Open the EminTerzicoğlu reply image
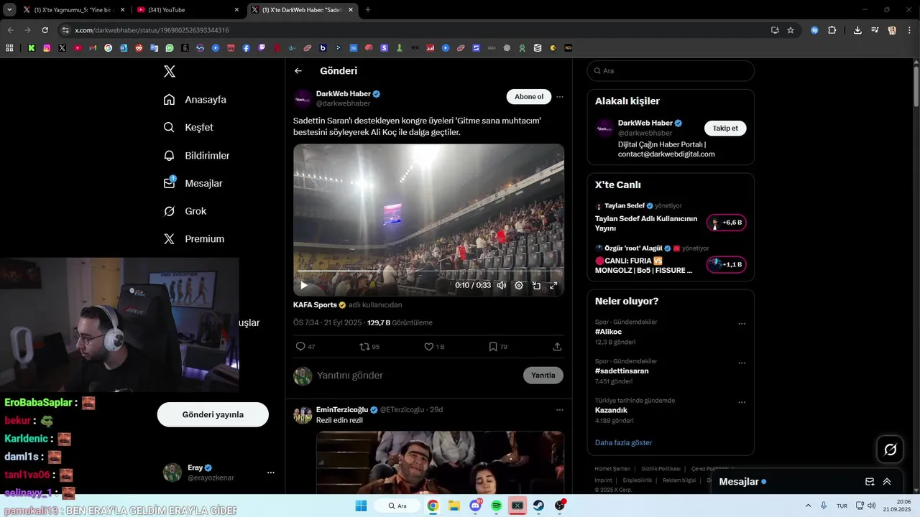Screen dimensions: 920x517 point(440,462)
